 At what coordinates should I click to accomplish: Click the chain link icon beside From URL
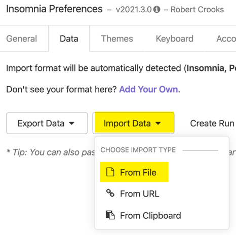tap(110, 193)
